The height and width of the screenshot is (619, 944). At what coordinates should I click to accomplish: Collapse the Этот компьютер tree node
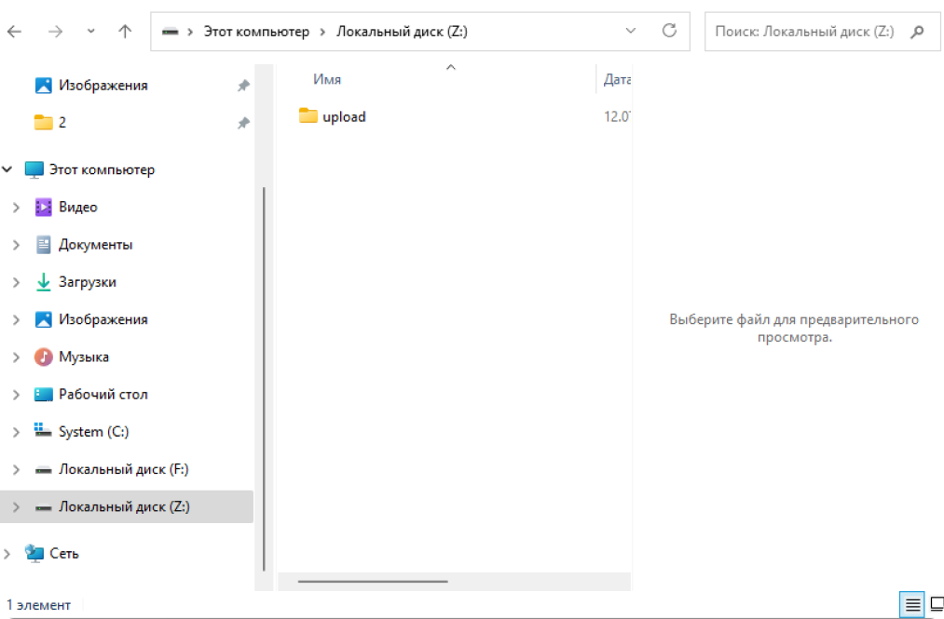pos(7,169)
